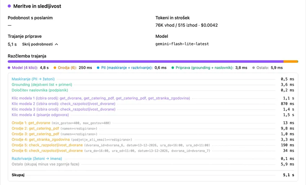Click row 'Klic modela 4 (pisanje odgovora)'
Screen dimensions: 306x185
tap(153, 115)
